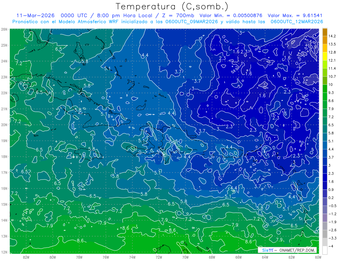This screenshot has height=261, width=338.
Task: Click the -2.6 colorbar label
Action: tap(332, 230)
